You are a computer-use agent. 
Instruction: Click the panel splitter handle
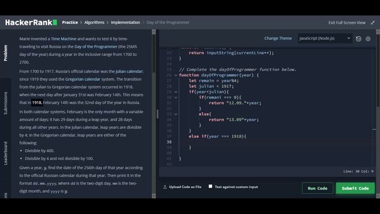tap(157, 114)
